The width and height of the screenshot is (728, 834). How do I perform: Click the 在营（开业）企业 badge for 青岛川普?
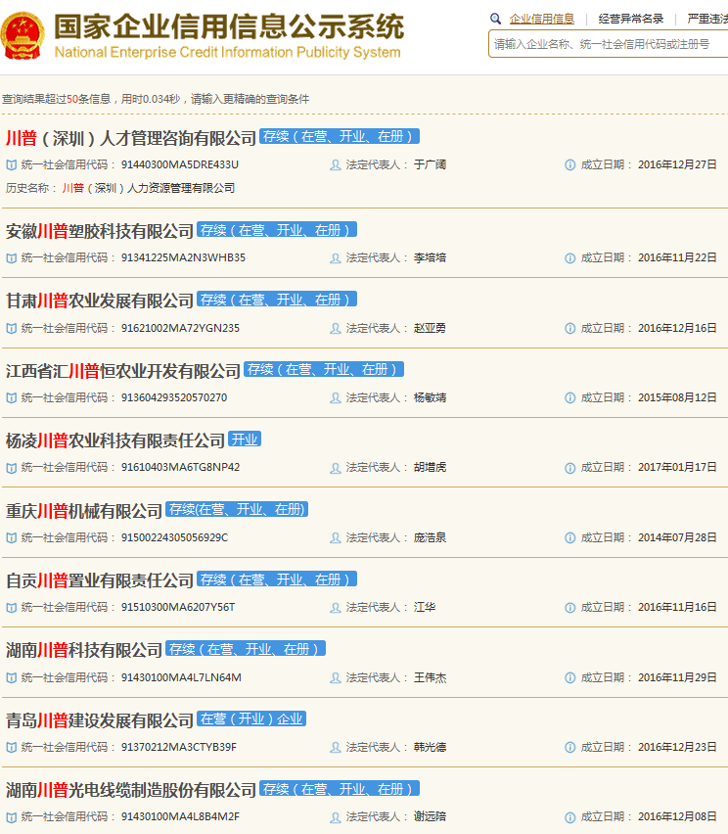point(251,718)
